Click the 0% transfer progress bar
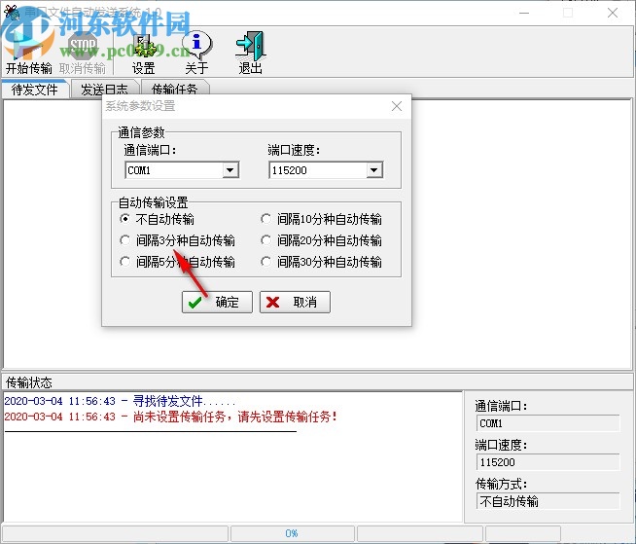 pos(292,533)
